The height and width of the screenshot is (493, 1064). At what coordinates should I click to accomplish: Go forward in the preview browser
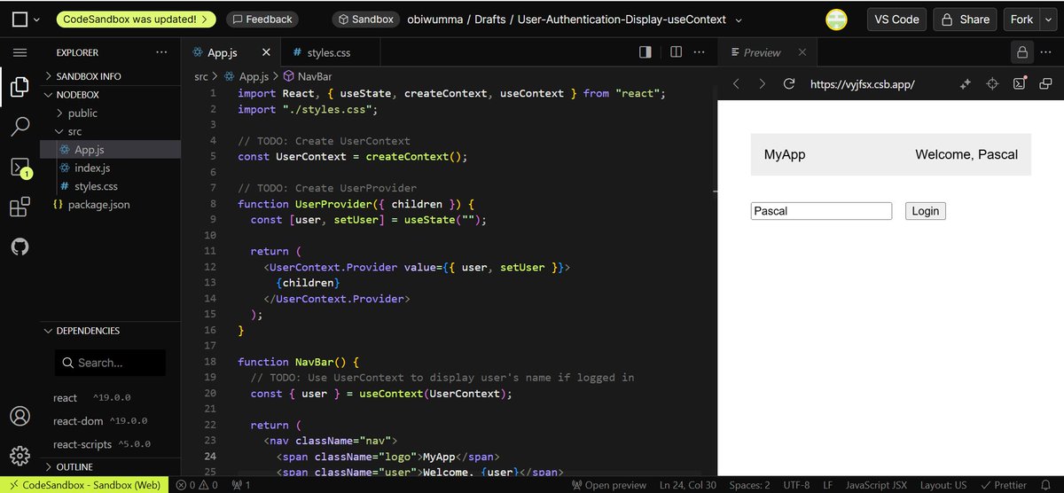click(x=762, y=84)
